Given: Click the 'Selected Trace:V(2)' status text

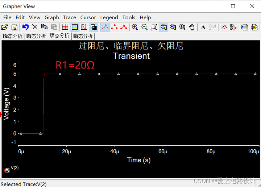Looking at the screenshot, I should coord(24,184).
